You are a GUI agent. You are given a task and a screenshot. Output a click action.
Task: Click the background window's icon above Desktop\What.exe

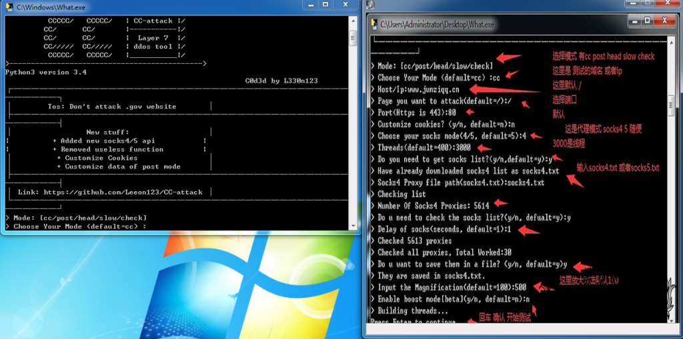pyautogui.click(x=370, y=5)
